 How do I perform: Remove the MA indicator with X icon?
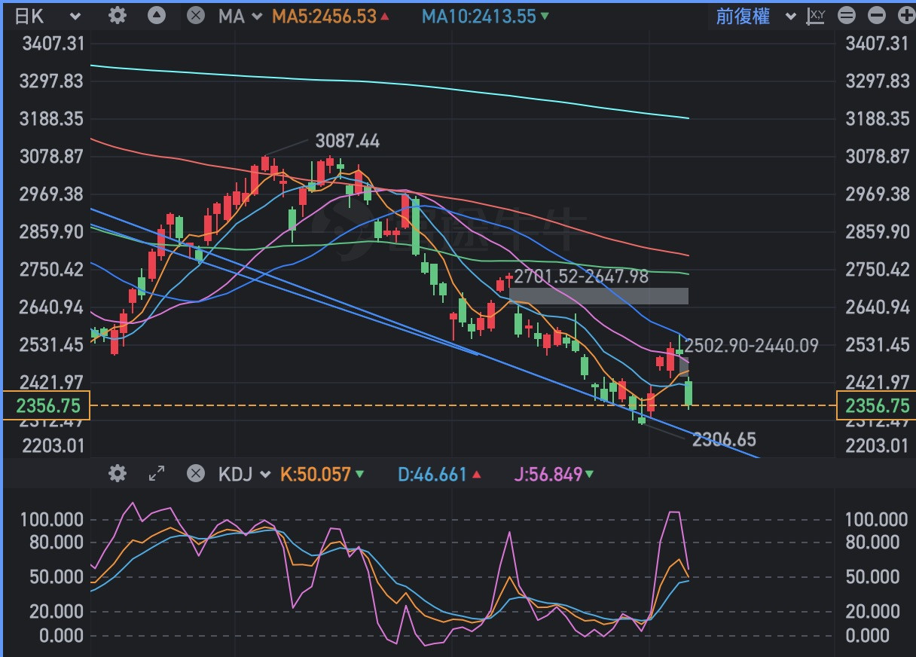[x=196, y=16]
